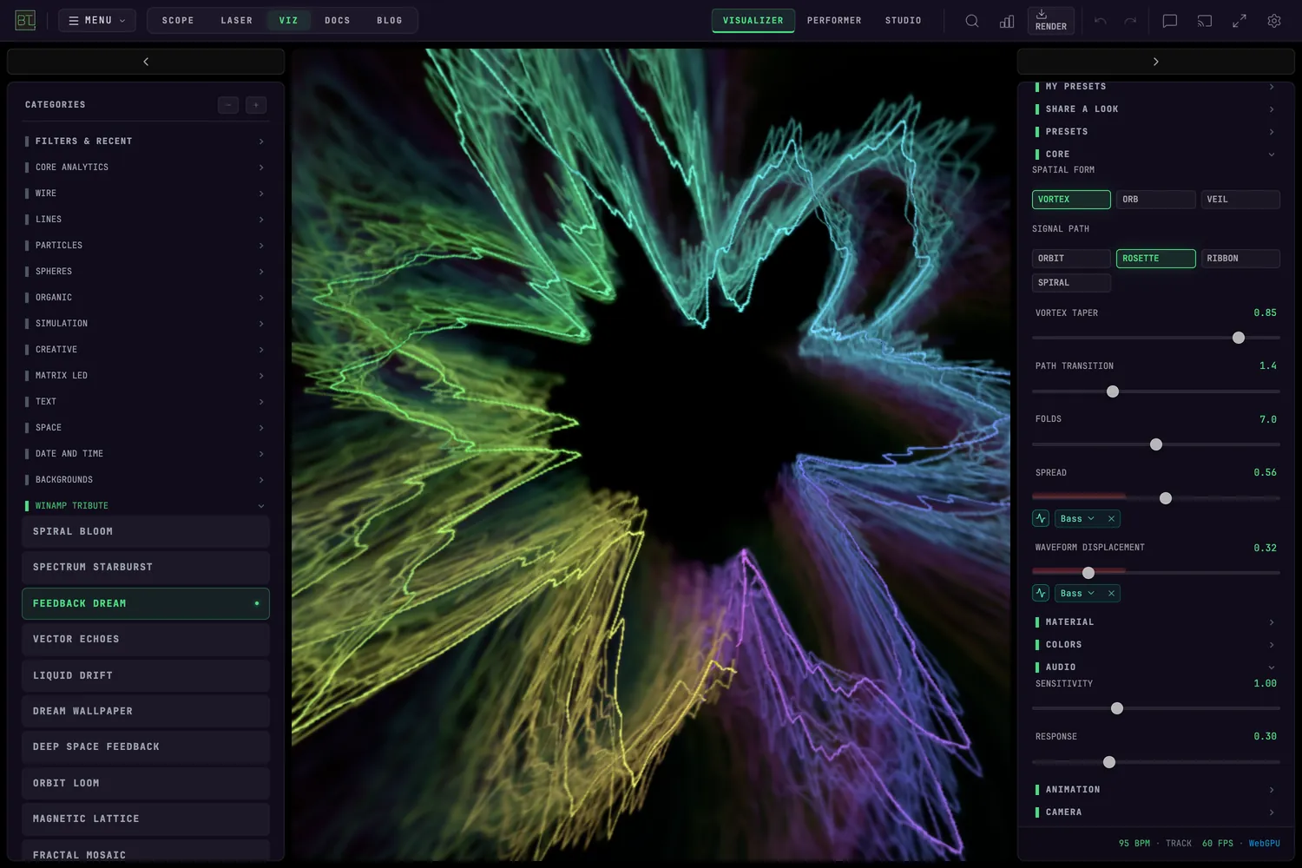Redo the last undone change

1130,21
